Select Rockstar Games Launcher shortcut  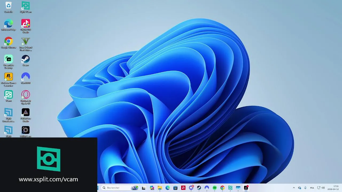point(9,79)
